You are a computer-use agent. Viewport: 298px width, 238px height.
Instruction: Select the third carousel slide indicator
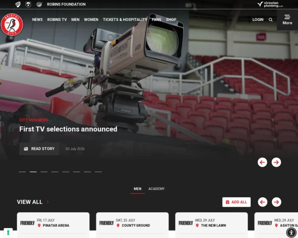(44, 172)
